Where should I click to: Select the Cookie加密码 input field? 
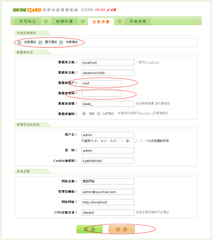[x=108, y=161]
